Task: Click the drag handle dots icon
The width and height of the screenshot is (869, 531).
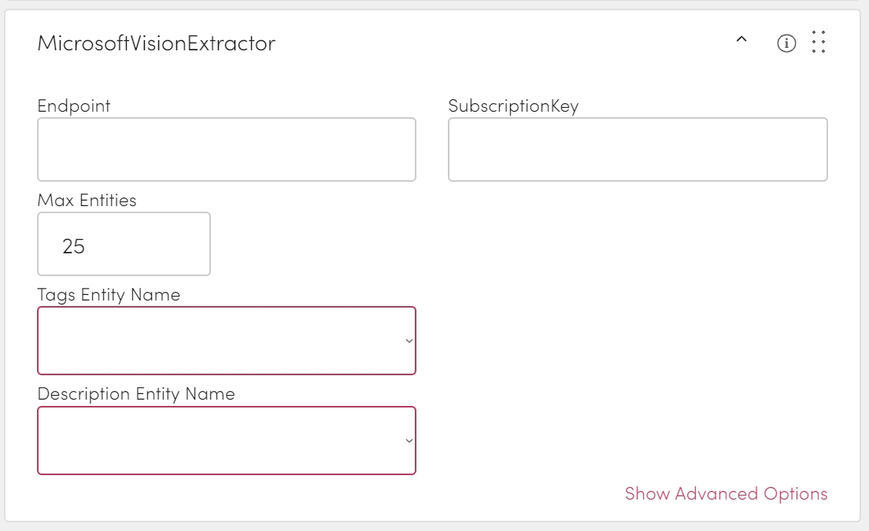Action: (819, 42)
